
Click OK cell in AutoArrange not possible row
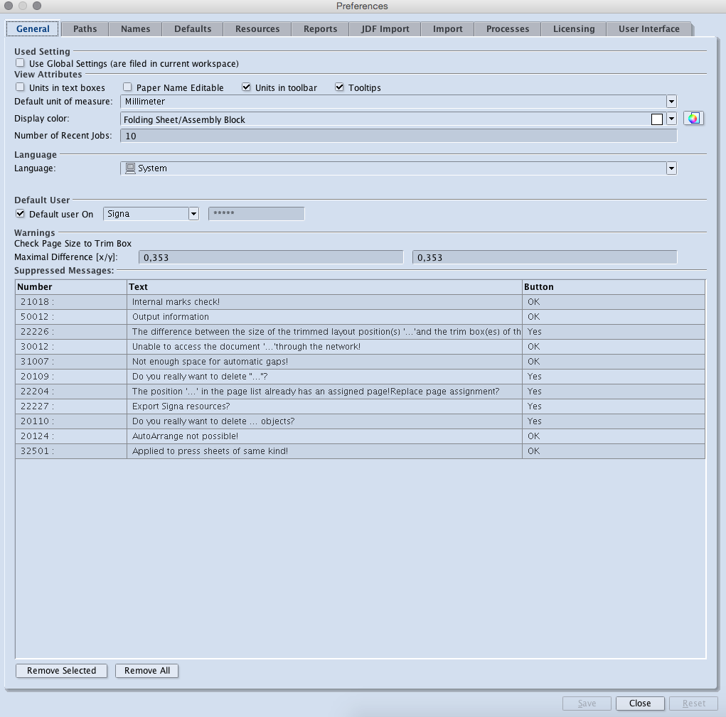[614, 436]
